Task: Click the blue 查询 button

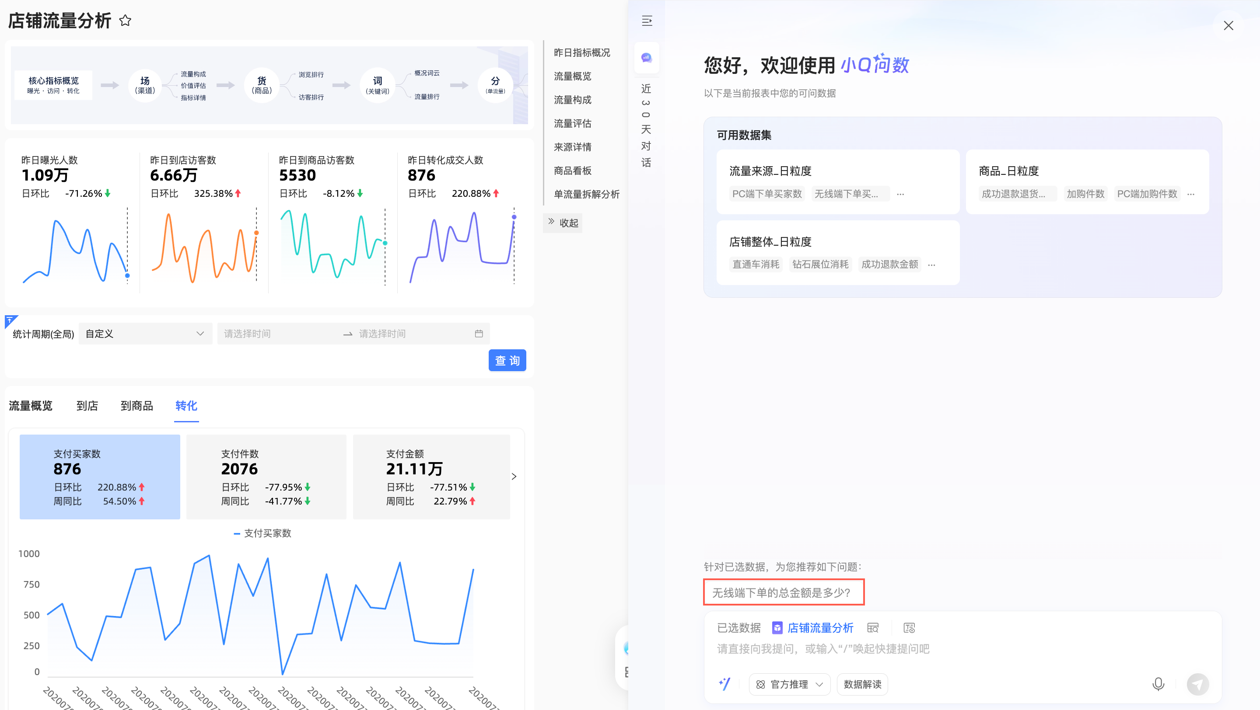Action: (x=507, y=360)
